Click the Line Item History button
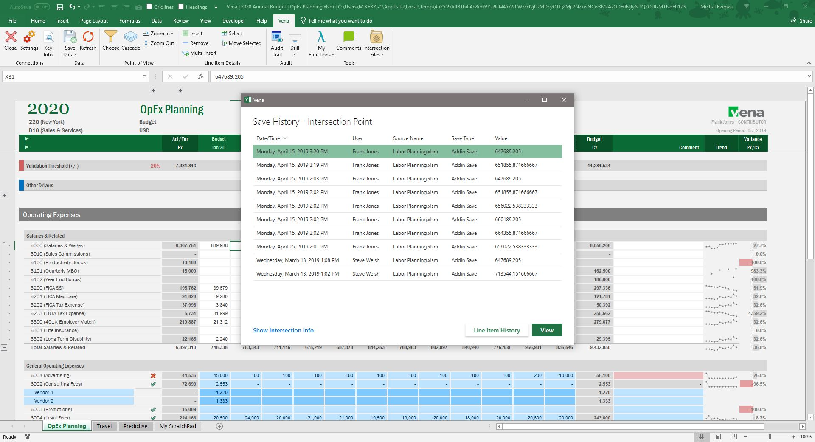This screenshot has width=815, height=442. pos(497,330)
